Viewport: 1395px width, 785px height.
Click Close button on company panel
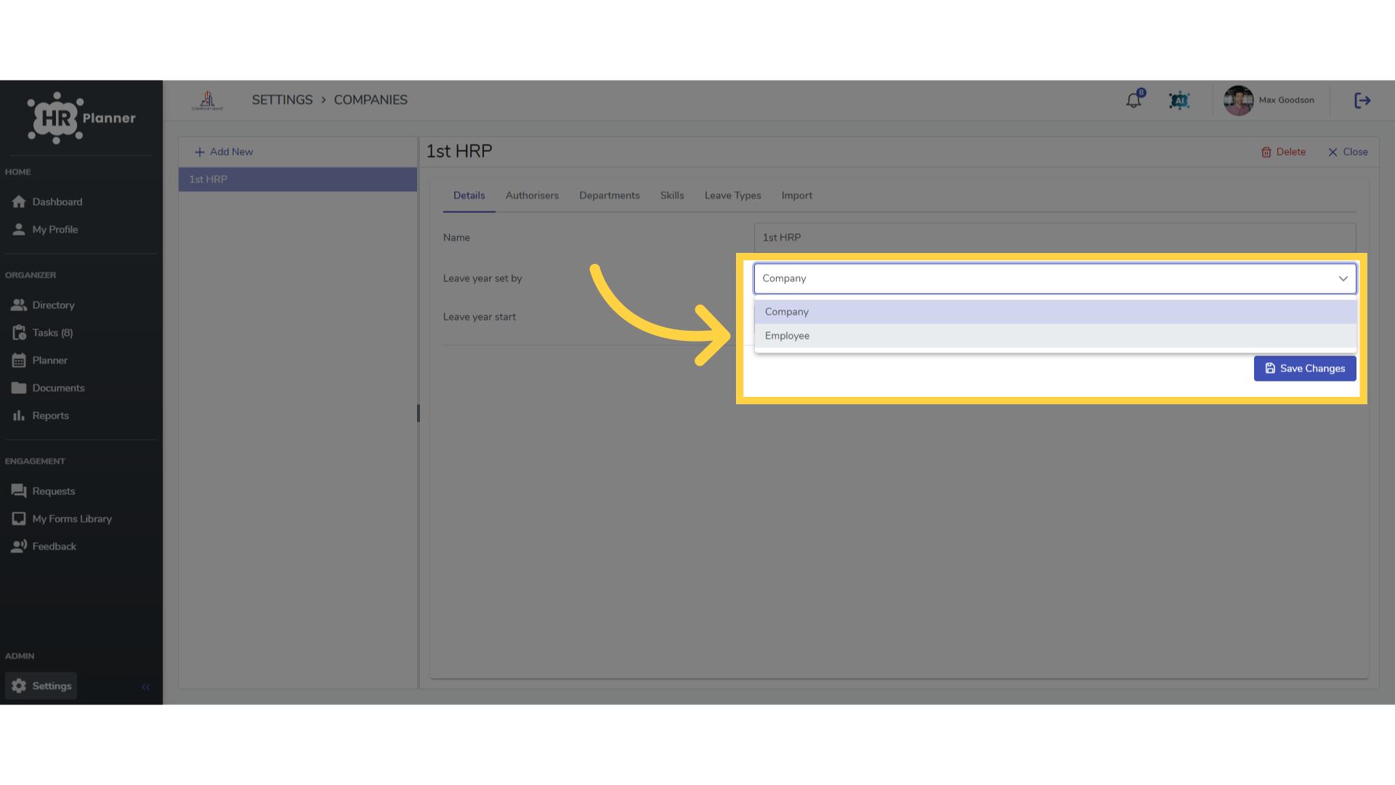tap(1348, 152)
